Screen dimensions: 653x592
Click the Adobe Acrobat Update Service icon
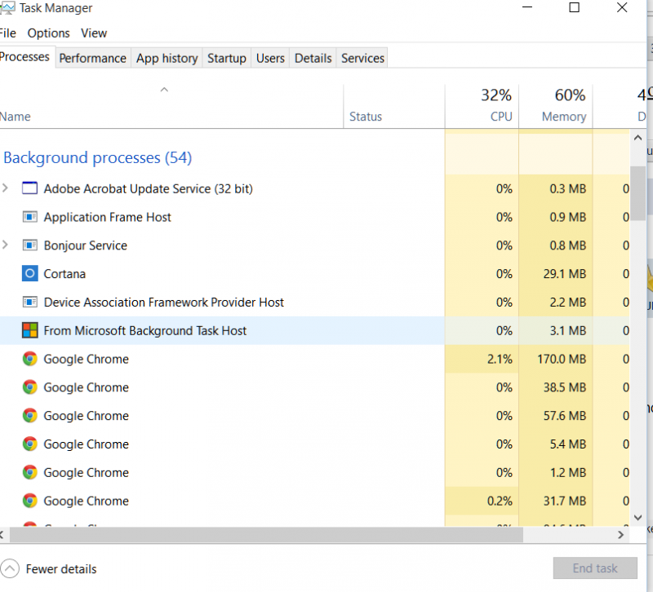tap(29, 188)
